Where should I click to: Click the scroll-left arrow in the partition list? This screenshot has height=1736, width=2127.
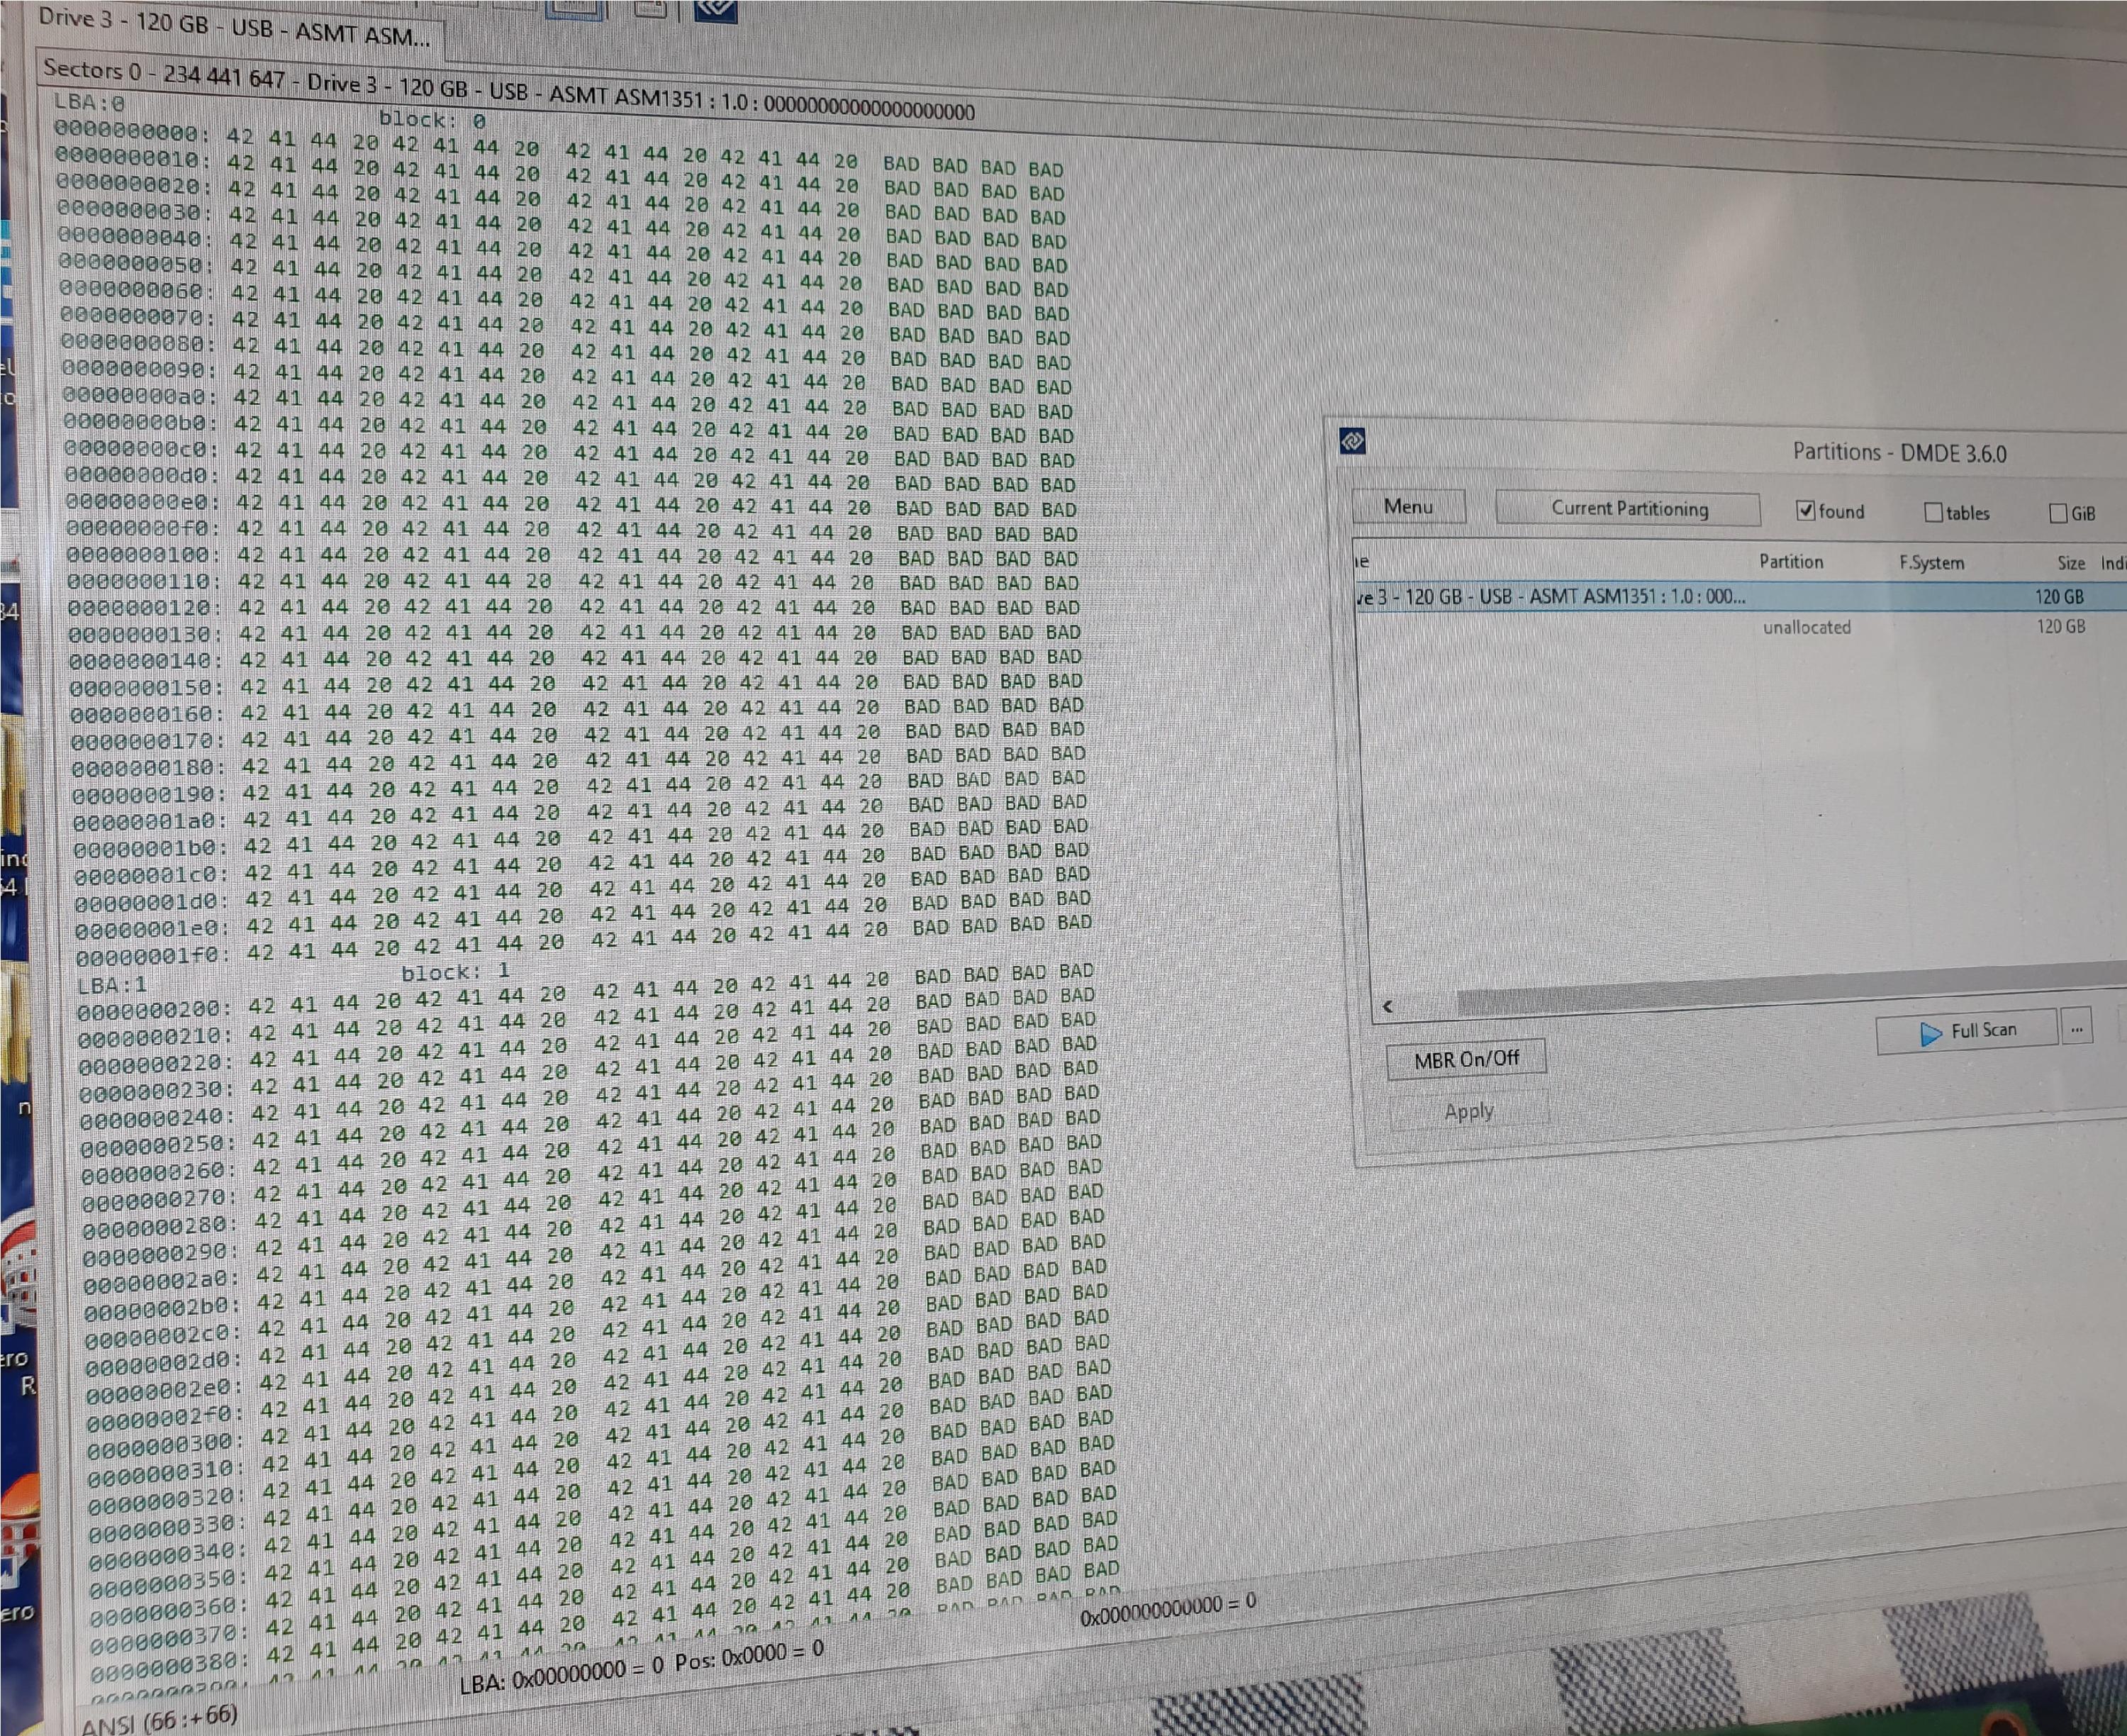tap(1388, 1006)
